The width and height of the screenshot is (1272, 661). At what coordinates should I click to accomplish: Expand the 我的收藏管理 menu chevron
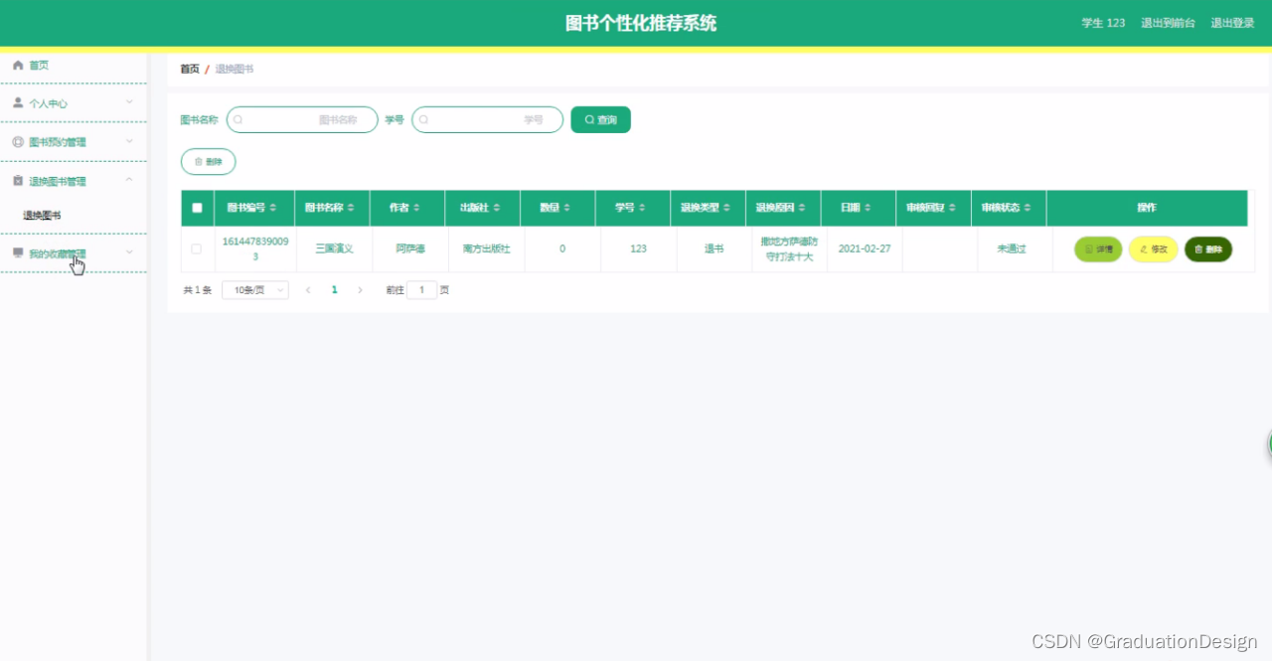pos(129,252)
